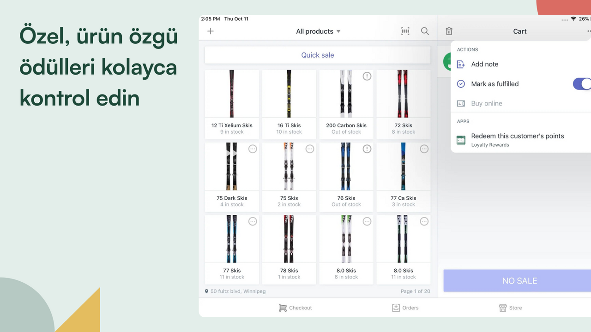Click the 200 Carbon Skis name label
591x332 pixels.
click(346, 125)
